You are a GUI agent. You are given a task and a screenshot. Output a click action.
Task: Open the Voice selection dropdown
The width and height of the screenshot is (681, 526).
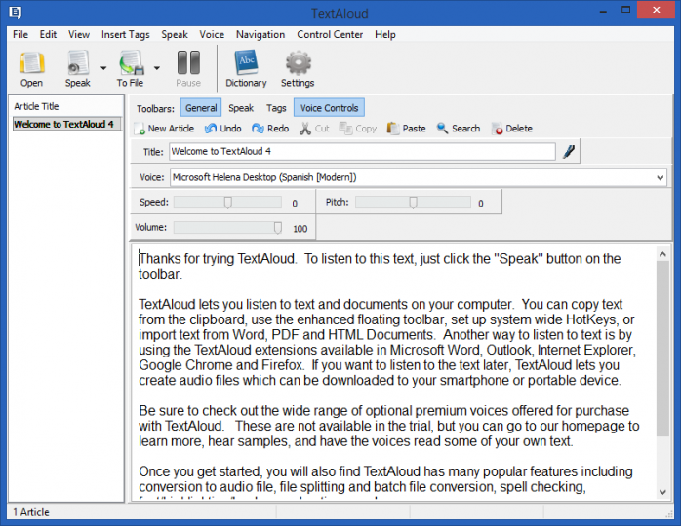660,177
